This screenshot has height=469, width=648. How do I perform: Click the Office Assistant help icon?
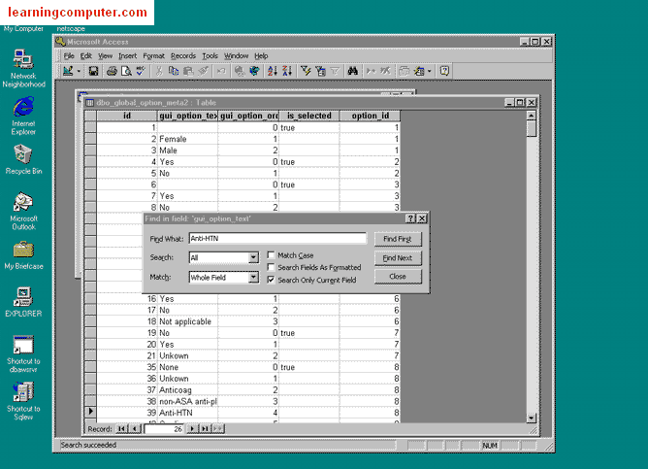[x=444, y=71]
